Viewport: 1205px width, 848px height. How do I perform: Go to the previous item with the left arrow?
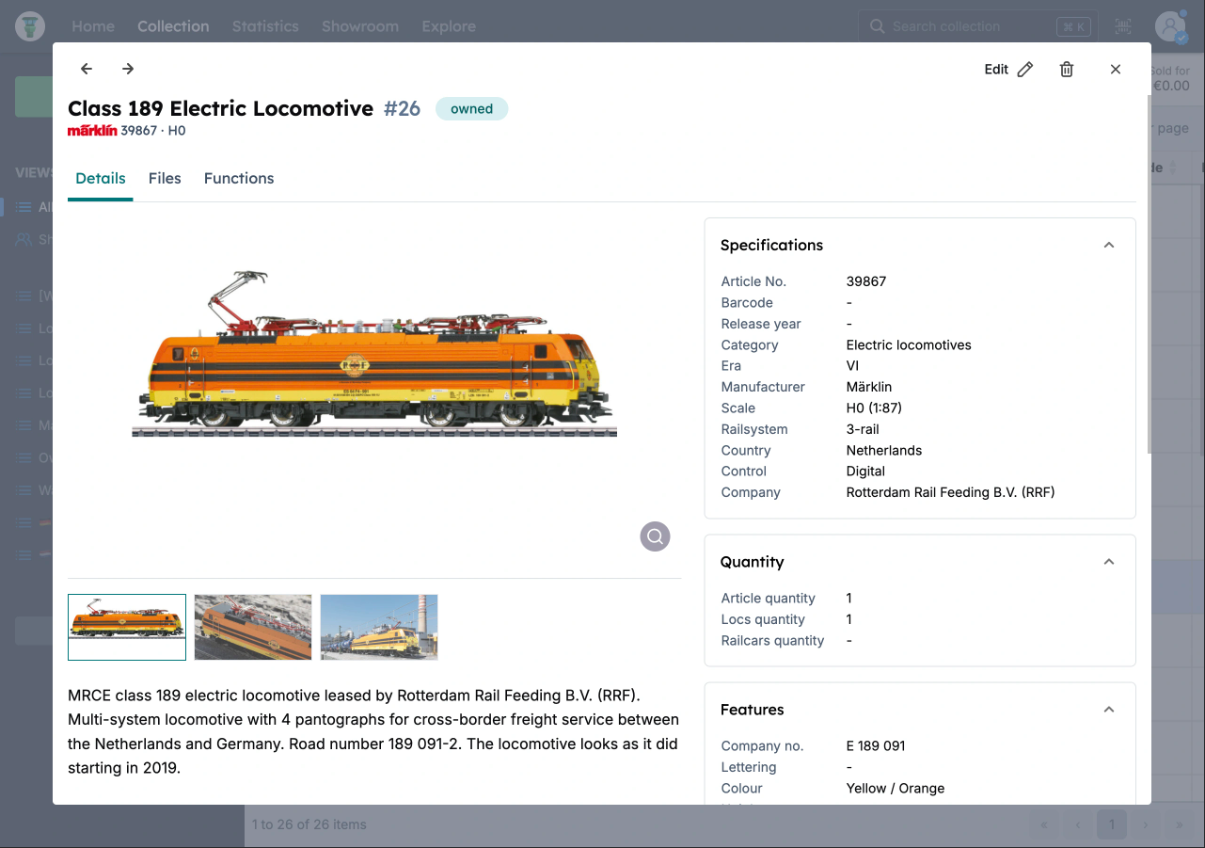coord(86,69)
